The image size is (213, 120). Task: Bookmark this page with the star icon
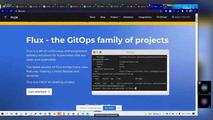[x=161, y=11]
